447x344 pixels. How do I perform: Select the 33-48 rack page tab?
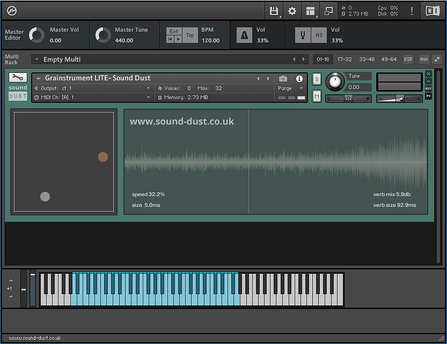point(367,59)
